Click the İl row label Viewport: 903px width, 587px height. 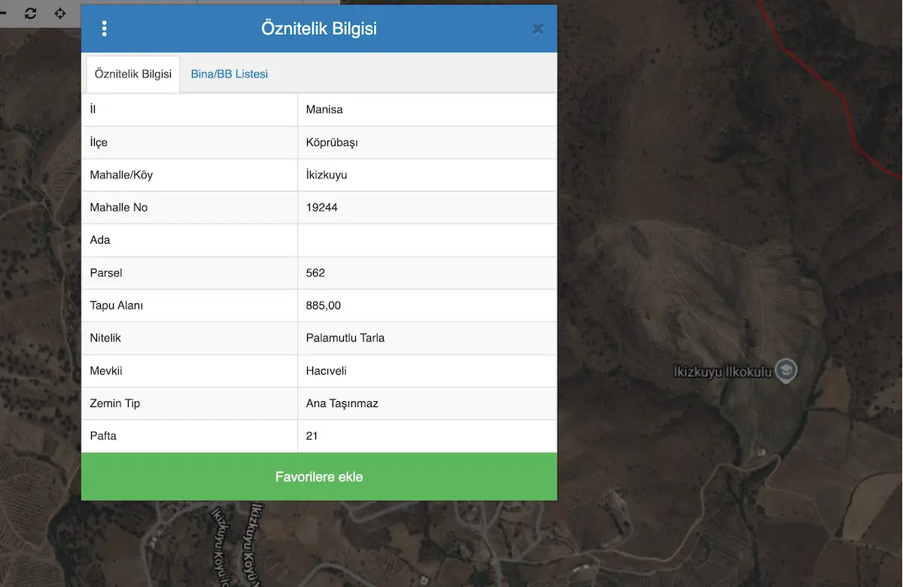tap(93, 109)
